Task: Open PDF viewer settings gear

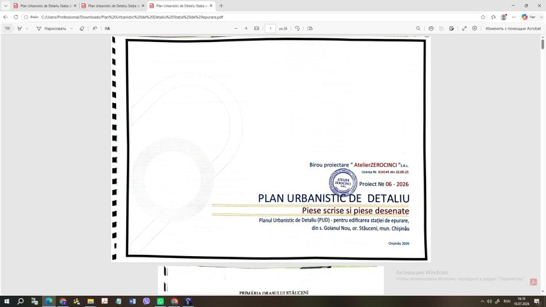Action: point(474,29)
